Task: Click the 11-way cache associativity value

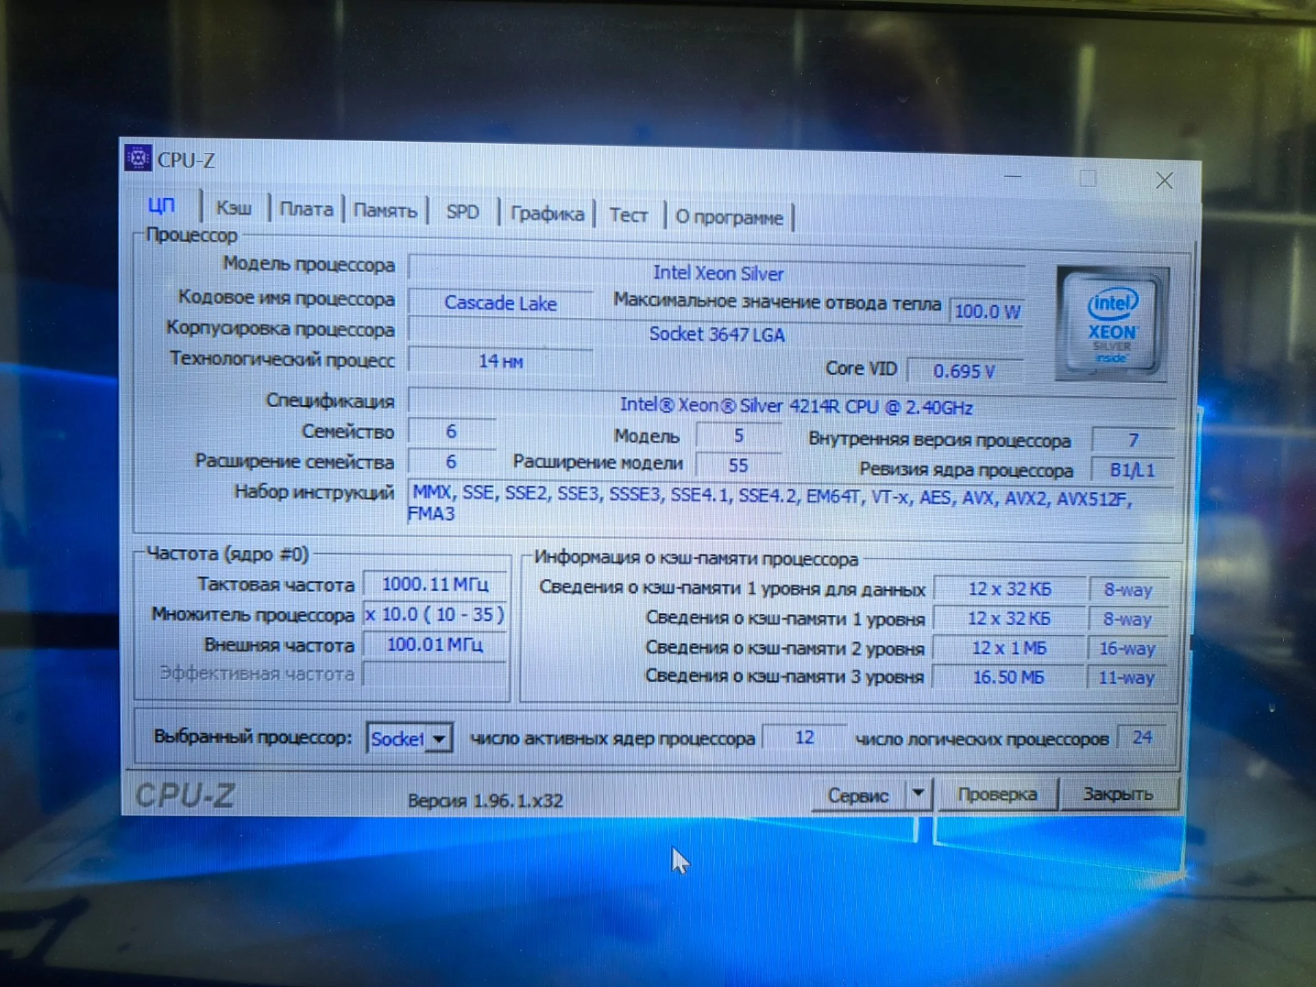Action: click(x=1127, y=678)
